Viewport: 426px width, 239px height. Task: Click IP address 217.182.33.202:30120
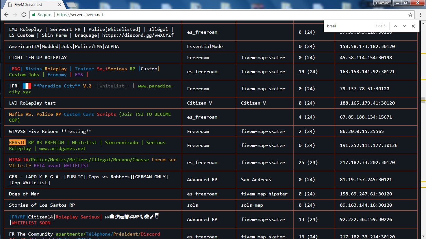click(x=367, y=162)
